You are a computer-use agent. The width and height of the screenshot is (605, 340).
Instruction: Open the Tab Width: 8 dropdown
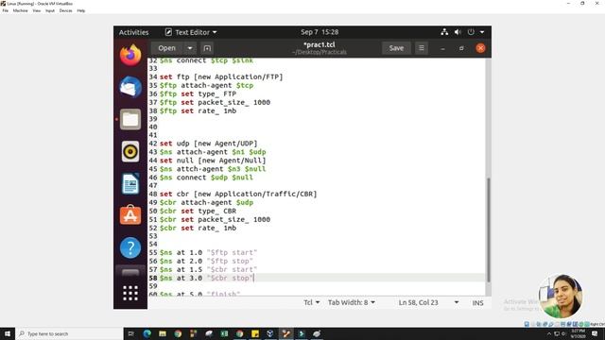(352, 302)
